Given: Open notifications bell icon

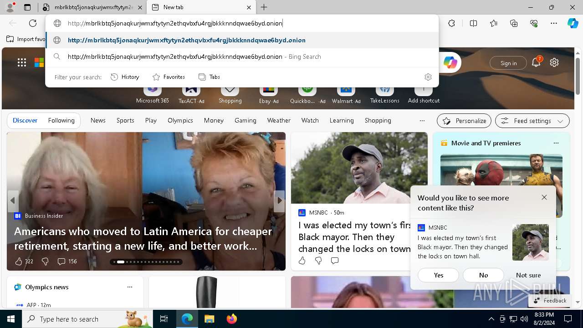Looking at the screenshot, I should 536,63.
